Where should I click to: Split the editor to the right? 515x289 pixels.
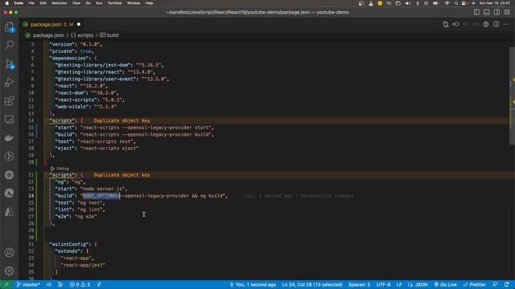coord(496,25)
